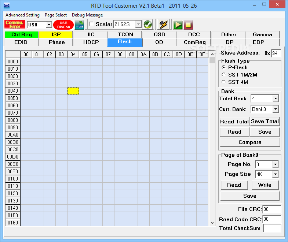The width and height of the screenshot is (288, 242).
Task: Click the Commu. Error status icon
Action: (x=15, y=25)
